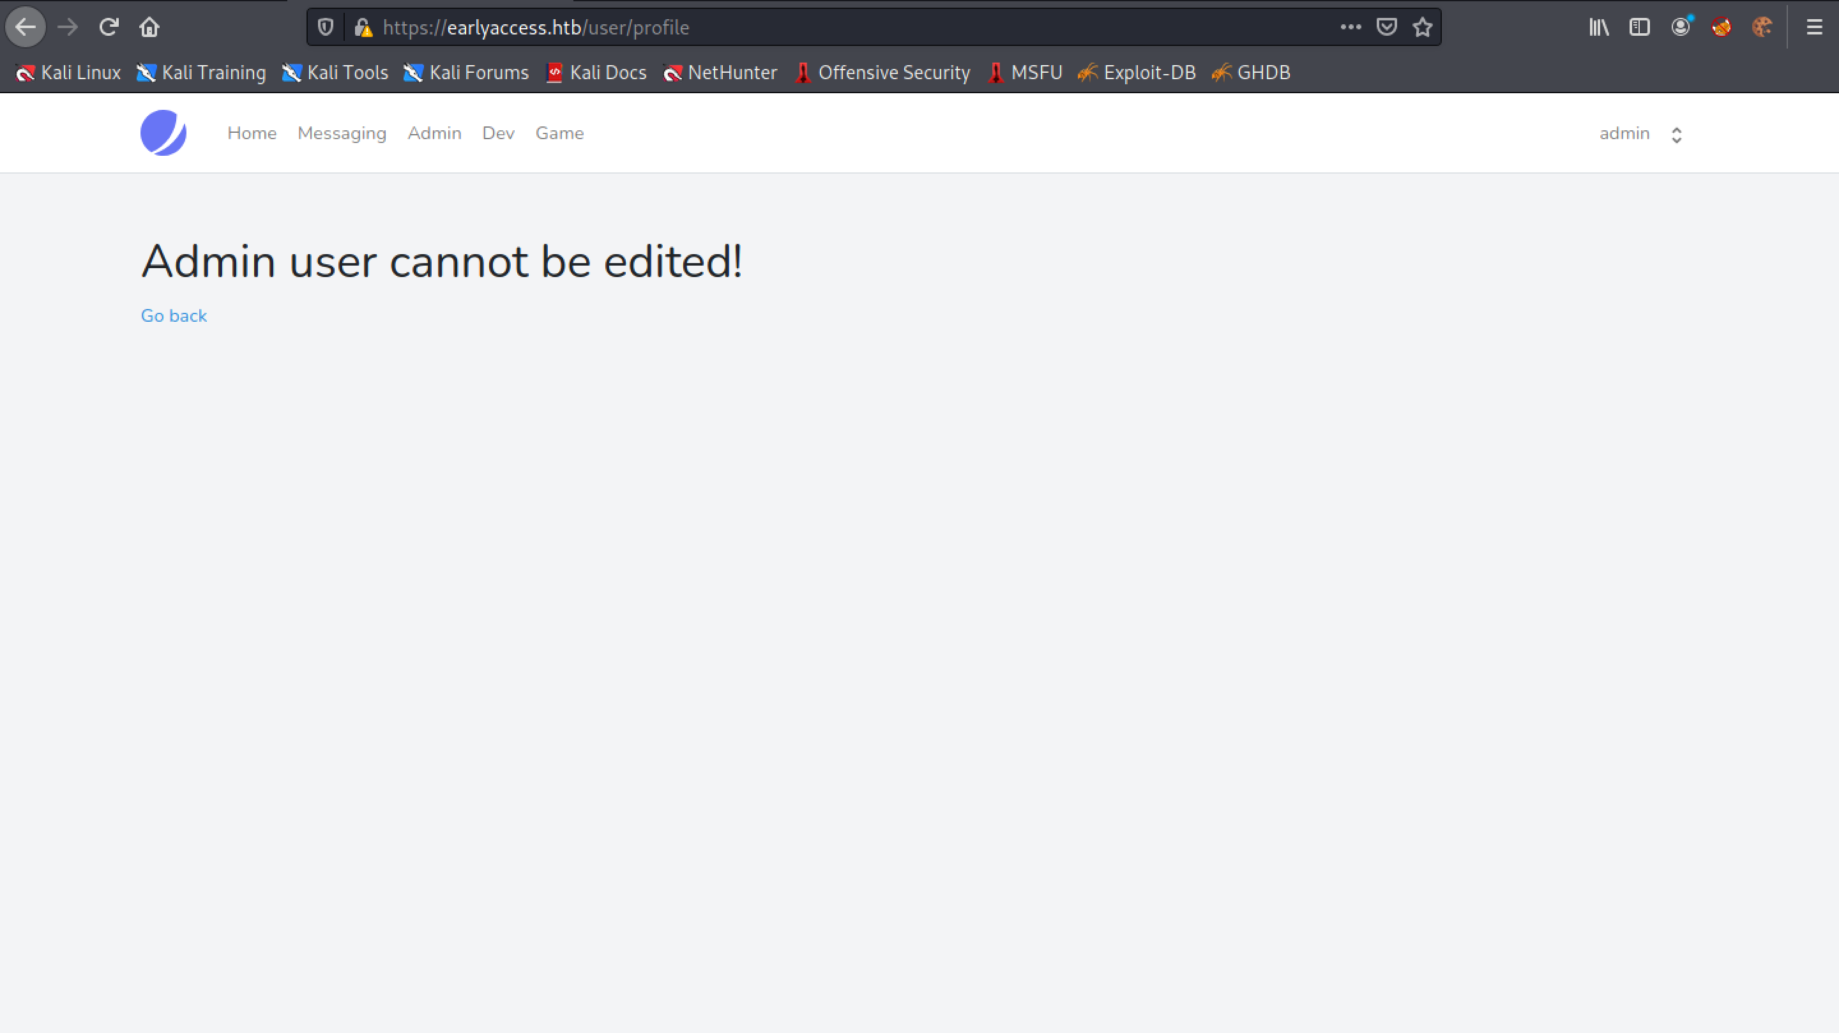Open the Messaging menu item

pos(342,133)
